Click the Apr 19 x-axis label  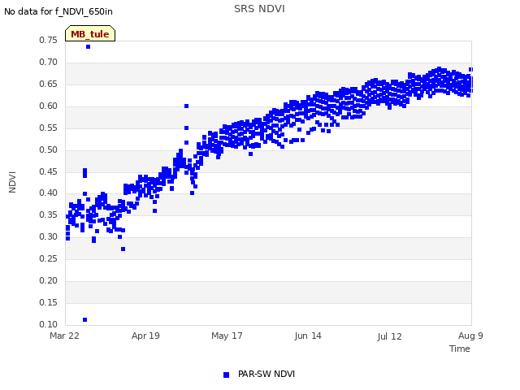pos(145,336)
